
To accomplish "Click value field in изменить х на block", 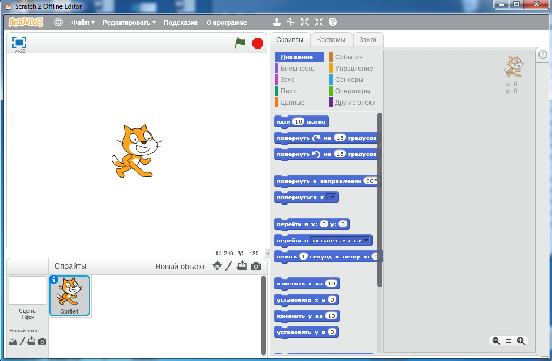I will click(x=331, y=283).
